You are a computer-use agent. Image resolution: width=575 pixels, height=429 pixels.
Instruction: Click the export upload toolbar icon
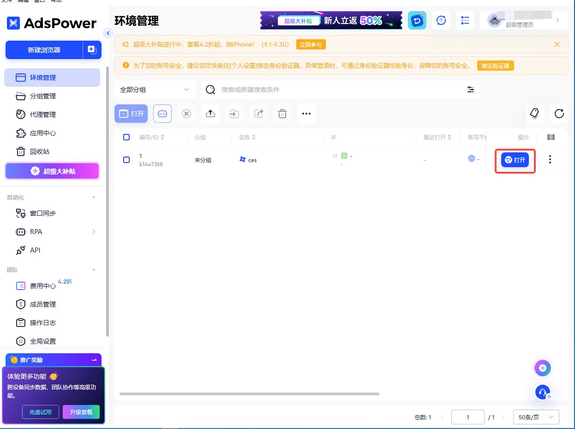coord(210,114)
